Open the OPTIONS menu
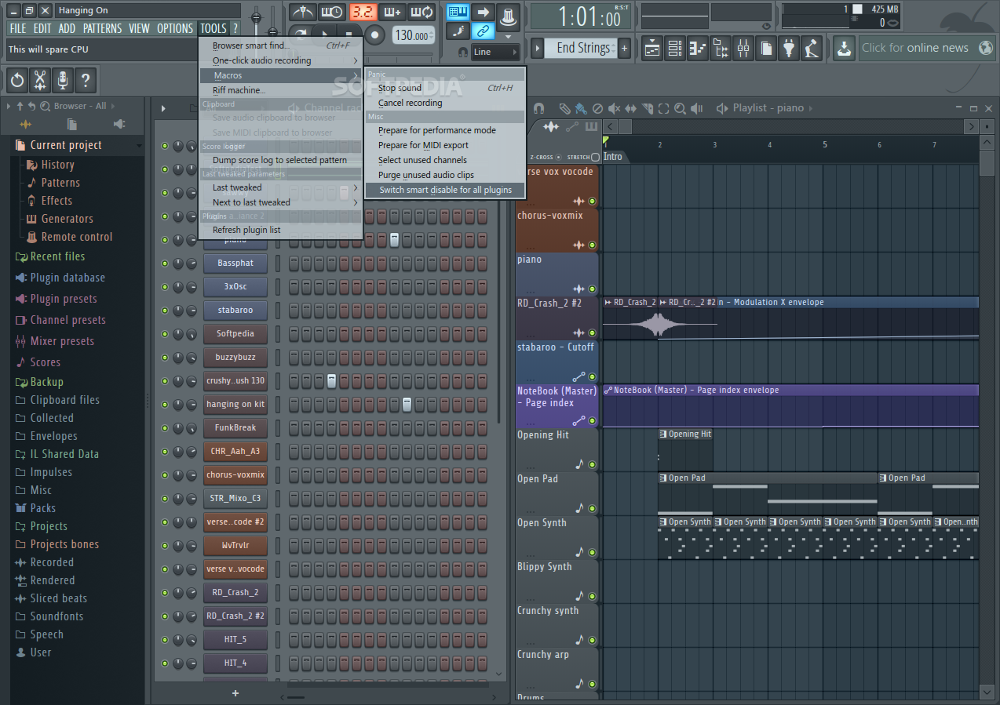Screen dimensions: 1000x705 click(x=175, y=28)
